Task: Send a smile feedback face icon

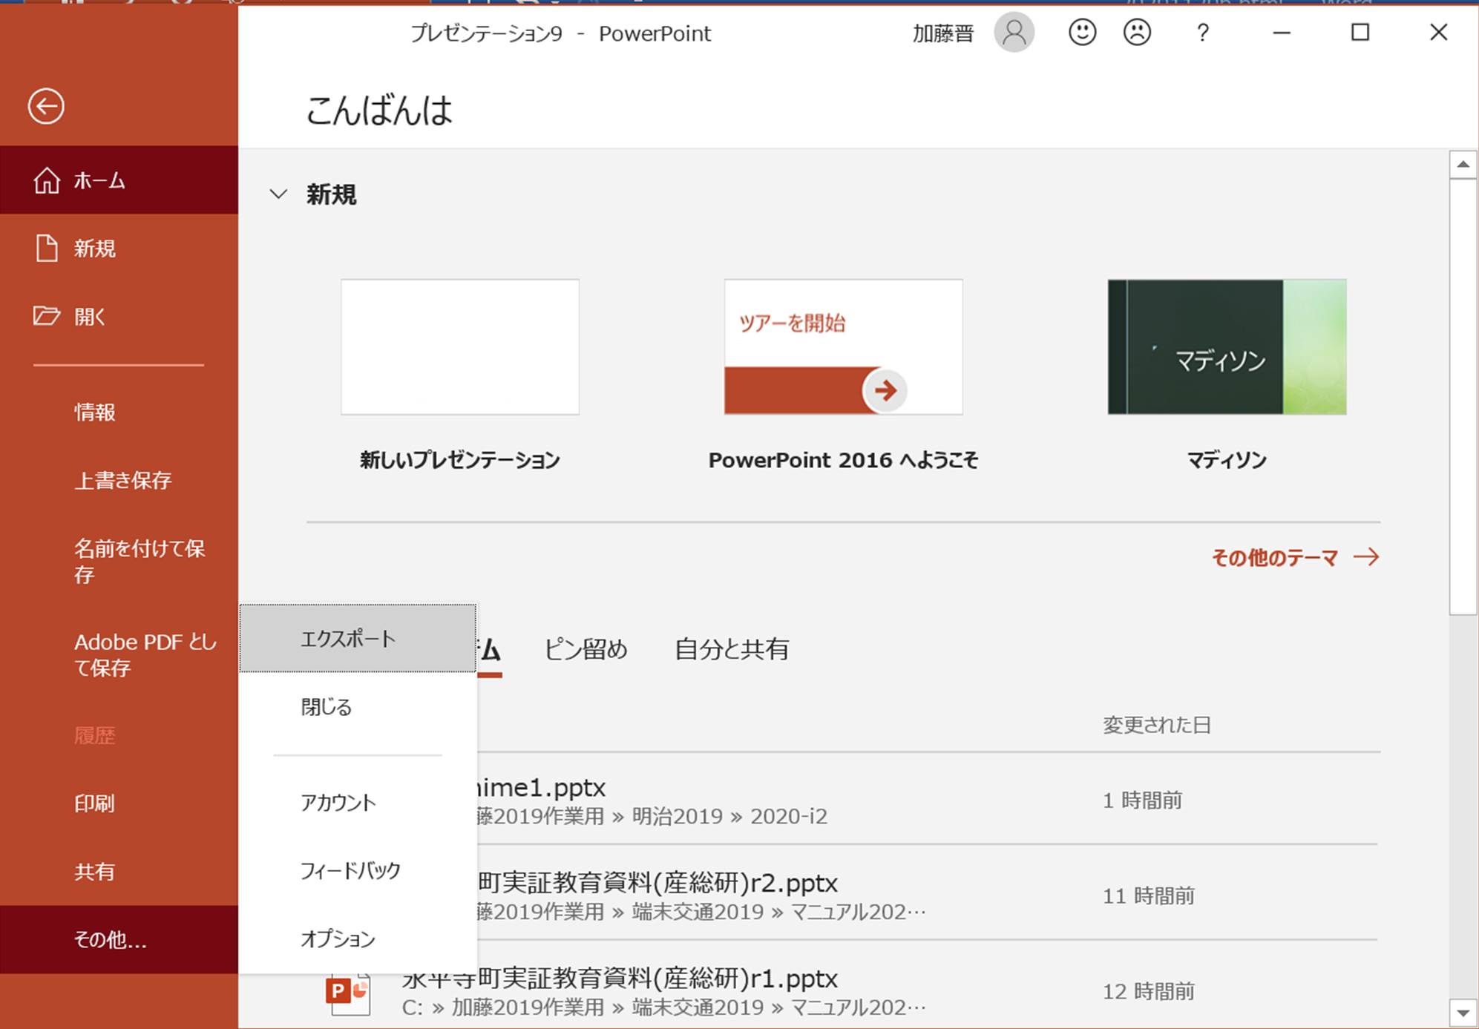Action: (1082, 33)
